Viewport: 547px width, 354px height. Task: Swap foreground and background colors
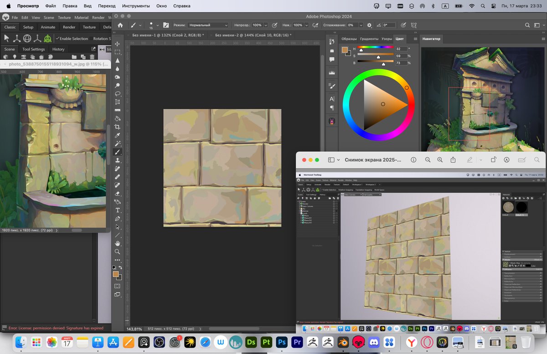tap(120, 268)
